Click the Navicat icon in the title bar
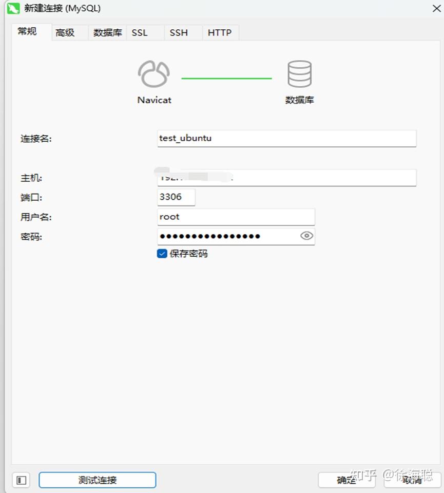Screen dimensions: 444x493 pyautogui.click(x=13, y=8)
